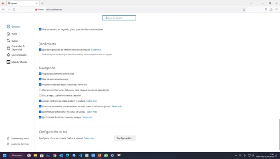Viewport: 280px width, 159px height.
Task: Toggle Recomendar funciones mientras navega
Action: click(x=40, y=117)
